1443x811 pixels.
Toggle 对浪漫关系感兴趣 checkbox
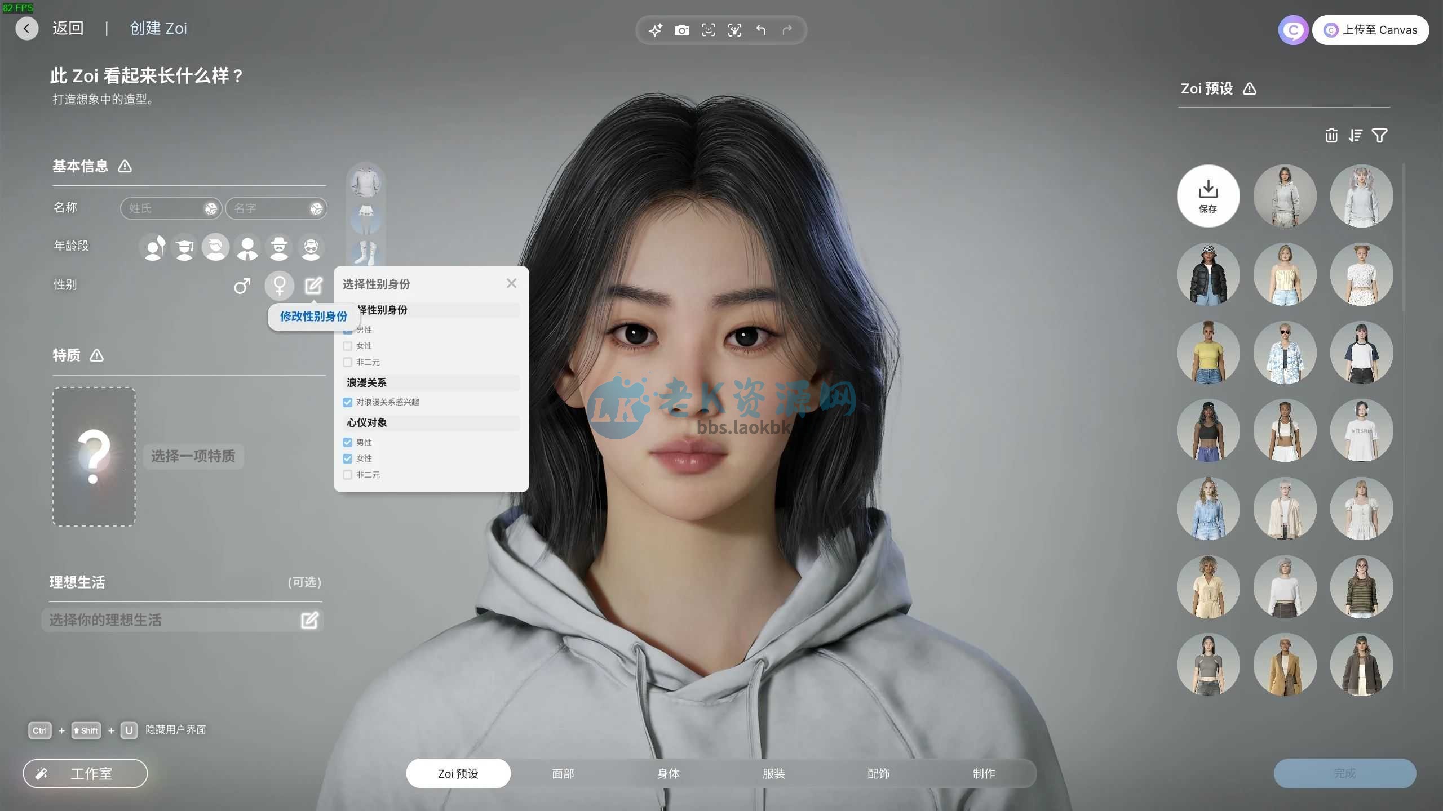pos(347,402)
